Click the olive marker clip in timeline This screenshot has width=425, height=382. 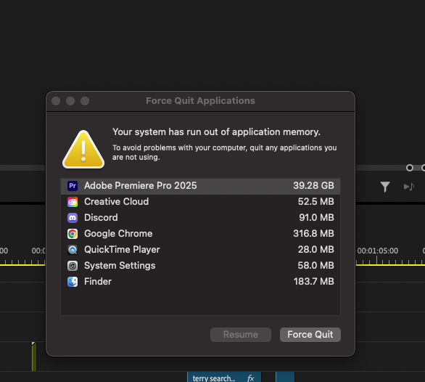34,357
